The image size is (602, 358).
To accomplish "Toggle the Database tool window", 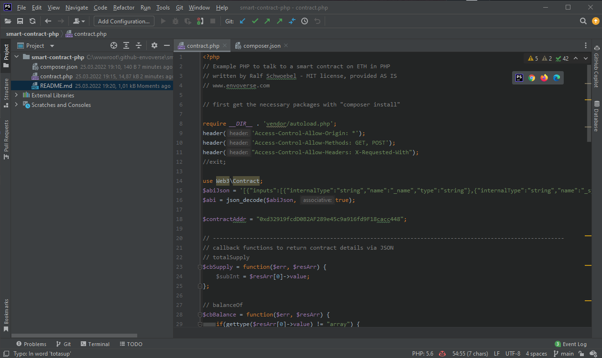I will [597, 118].
